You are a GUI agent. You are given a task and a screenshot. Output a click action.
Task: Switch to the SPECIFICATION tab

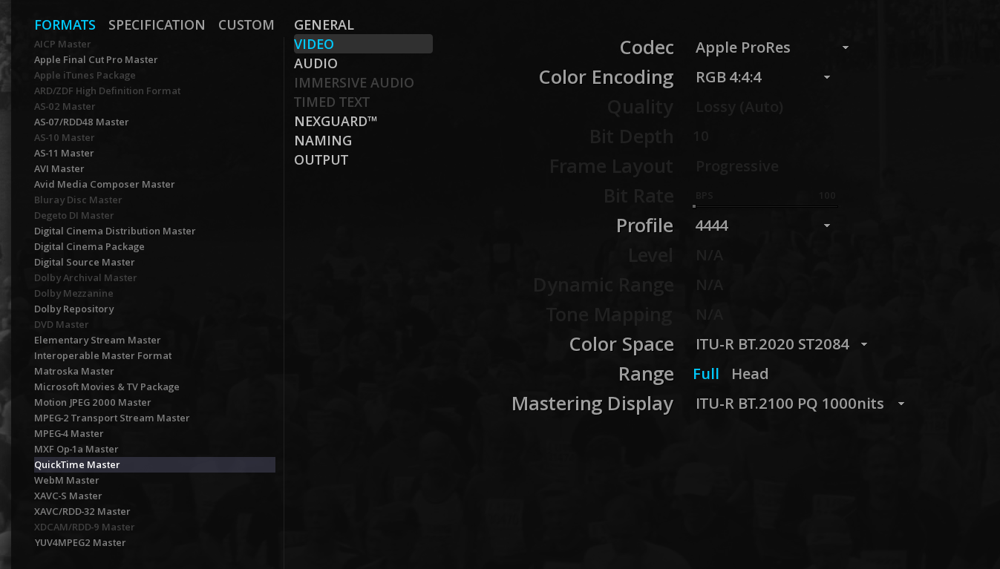tap(157, 25)
